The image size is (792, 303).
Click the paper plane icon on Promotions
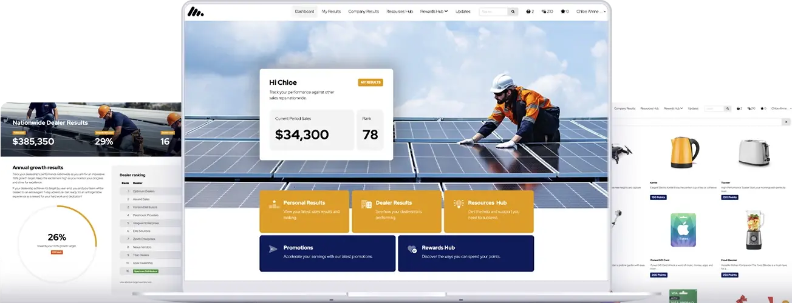(273, 249)
